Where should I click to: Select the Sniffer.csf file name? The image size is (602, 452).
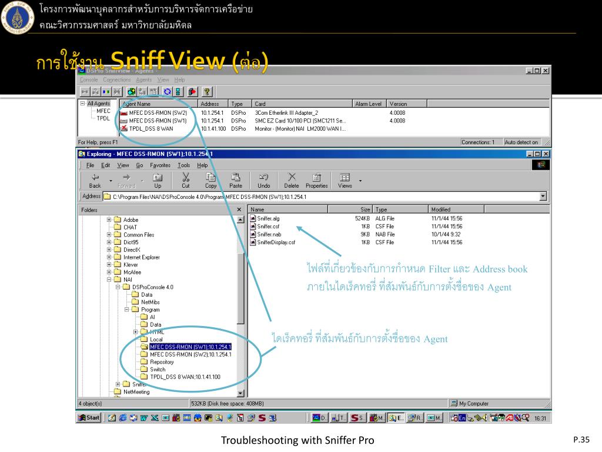(268, 227)
